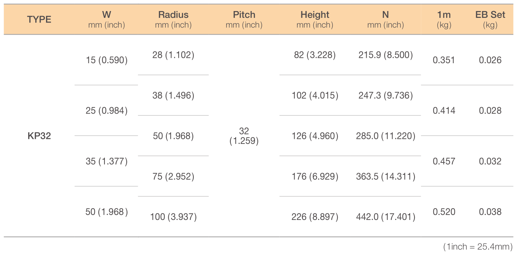Select N value 285.0 (11.220)
Image resolution: width=520 pixels, height=256 pixels.
click(x=386, y=136)
